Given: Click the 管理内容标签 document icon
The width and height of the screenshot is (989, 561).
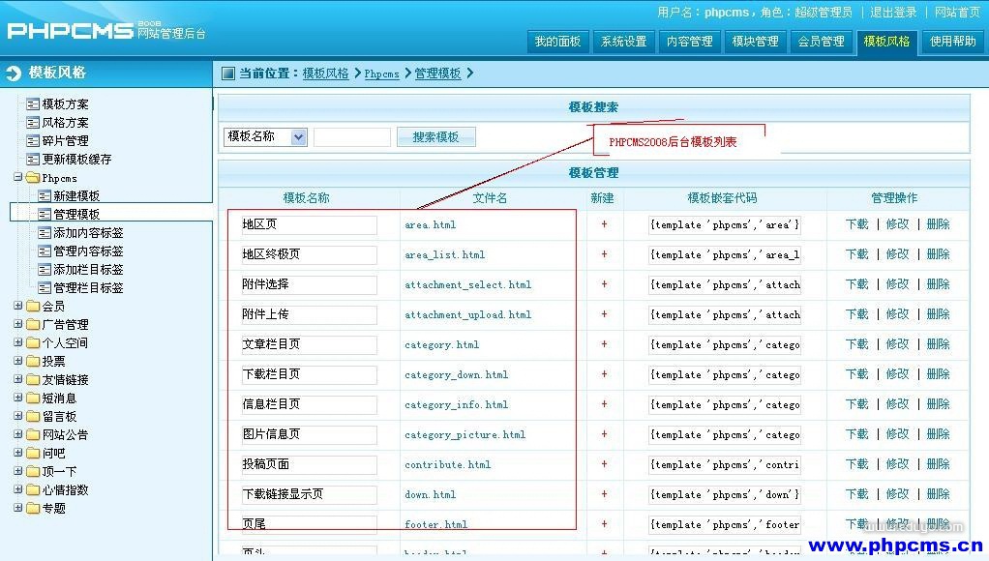Looking at the screenshot, I should click(x=45, y=251).
